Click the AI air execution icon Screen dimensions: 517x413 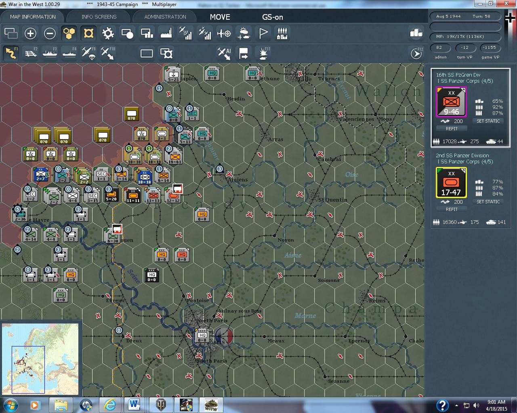[224, 53]
